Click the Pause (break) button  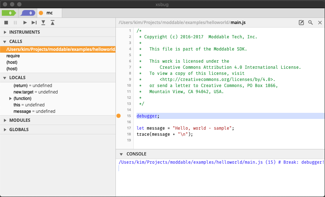pyautogui.click(x=15, y=23)
